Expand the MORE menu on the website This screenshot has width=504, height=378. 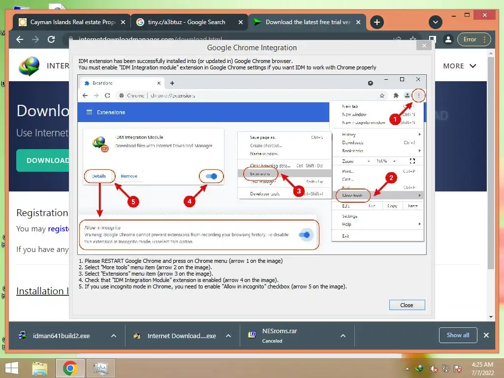point(459,66)
